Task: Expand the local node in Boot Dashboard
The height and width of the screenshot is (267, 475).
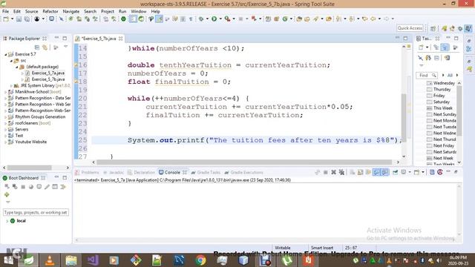Action: pos(7,221)
